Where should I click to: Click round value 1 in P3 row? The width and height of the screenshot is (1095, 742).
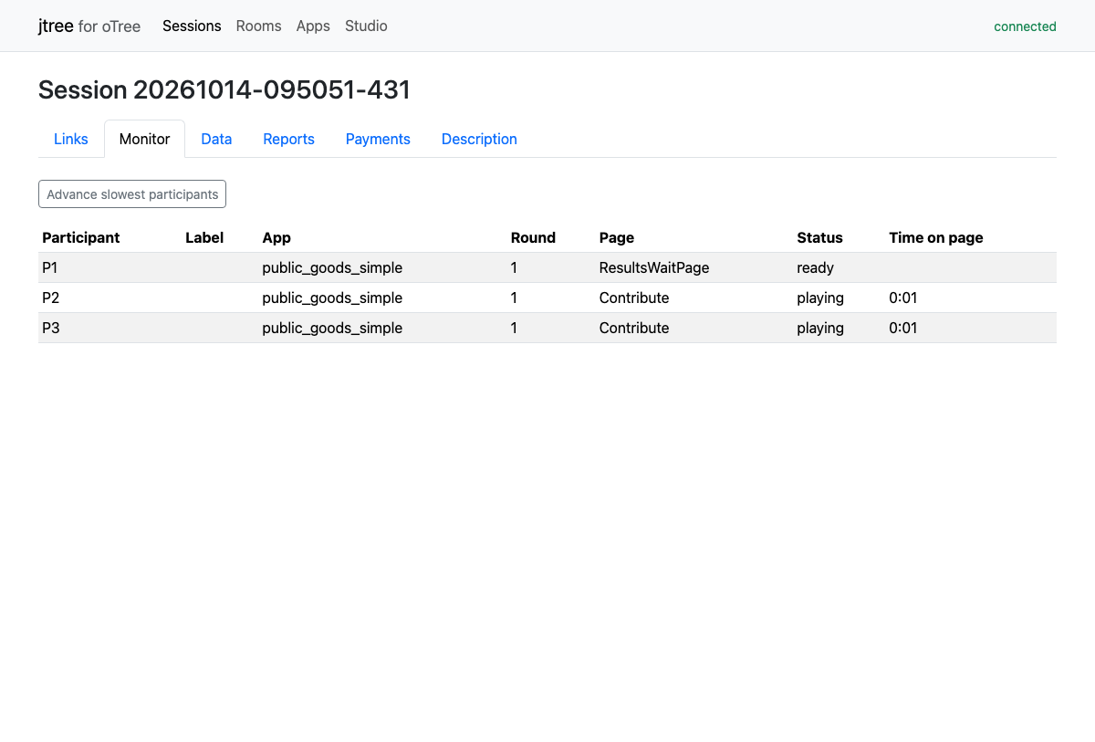514,328
